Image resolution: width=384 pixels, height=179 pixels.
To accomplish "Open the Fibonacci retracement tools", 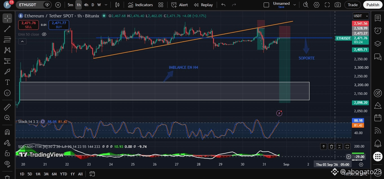I will [x=7, y=40].
